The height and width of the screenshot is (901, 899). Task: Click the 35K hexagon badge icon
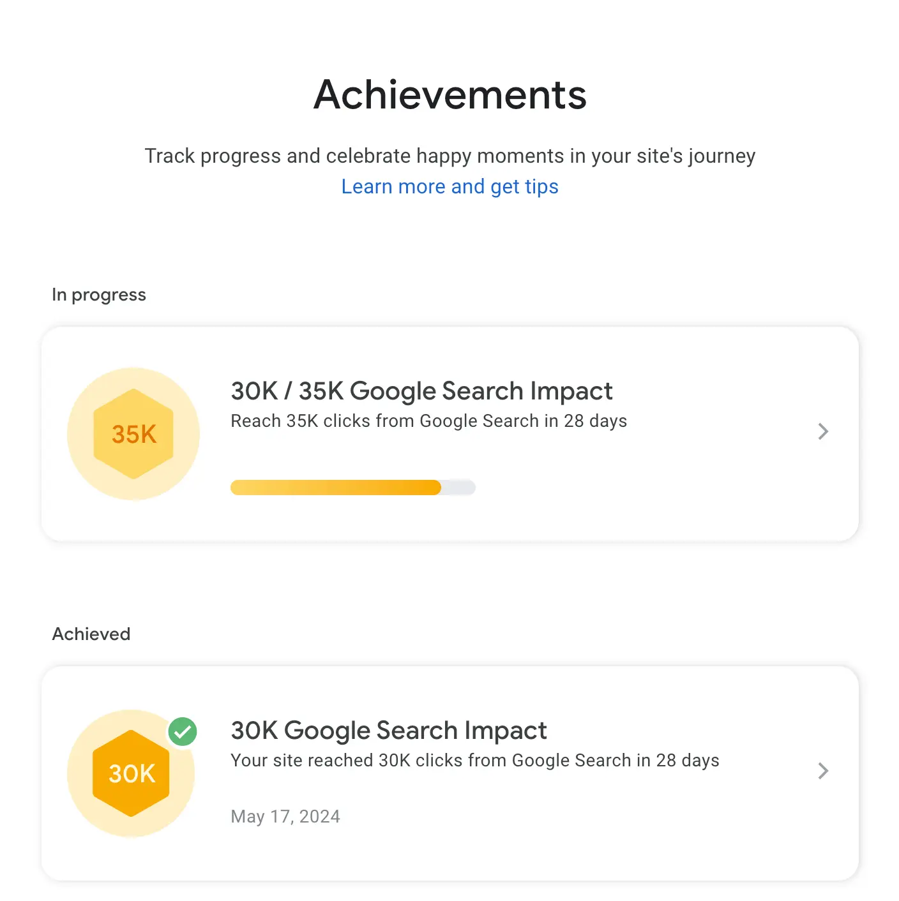tap(133, 434)
